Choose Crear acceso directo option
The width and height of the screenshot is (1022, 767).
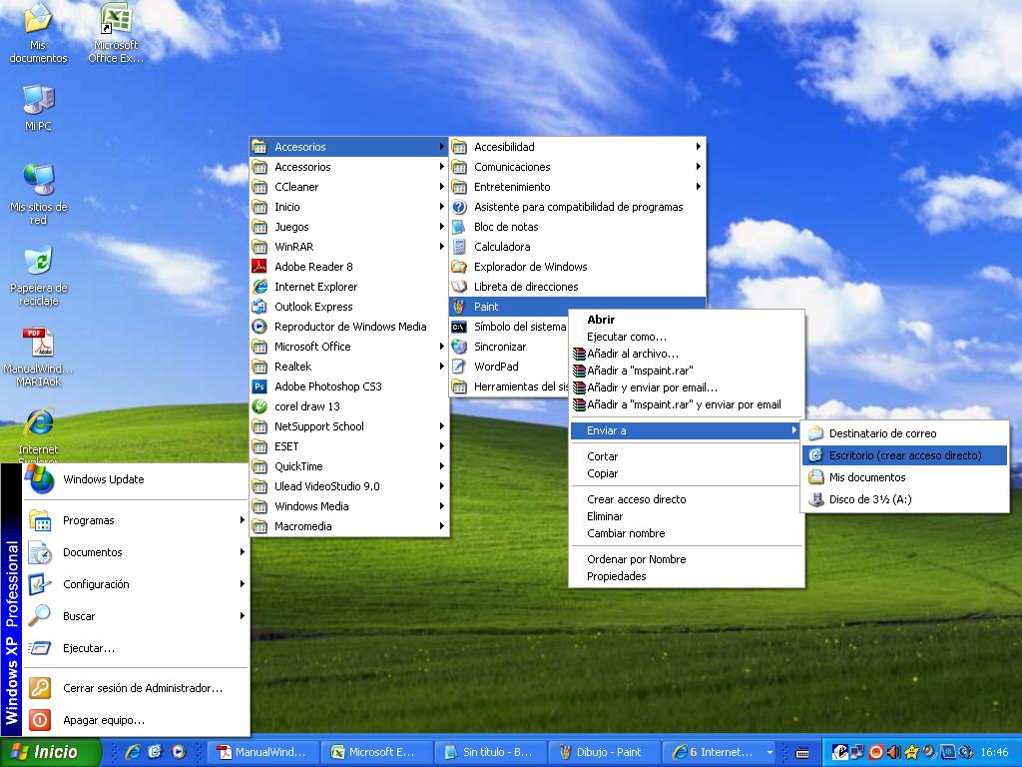(687, 499)
